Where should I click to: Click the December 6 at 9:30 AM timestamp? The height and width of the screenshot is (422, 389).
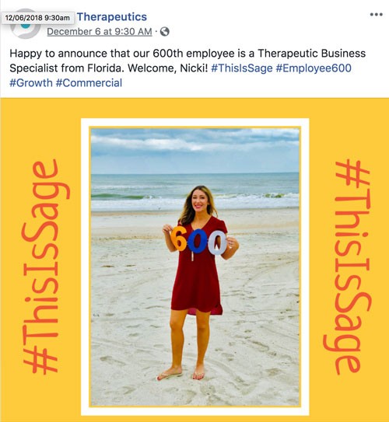pos(100,32)
